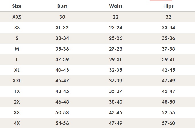Select bust measurement 50-53 for 3X
This screenshot has height=128, width=195.
pyautogui.click(x=62, y=113)
